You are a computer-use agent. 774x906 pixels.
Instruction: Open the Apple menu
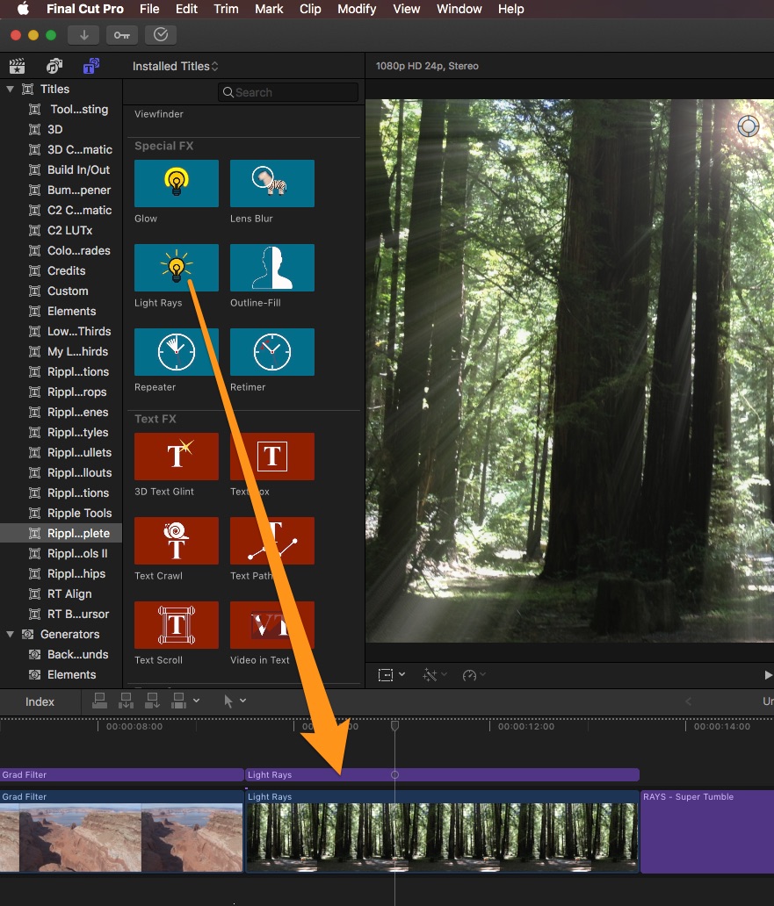click(23, 9)
